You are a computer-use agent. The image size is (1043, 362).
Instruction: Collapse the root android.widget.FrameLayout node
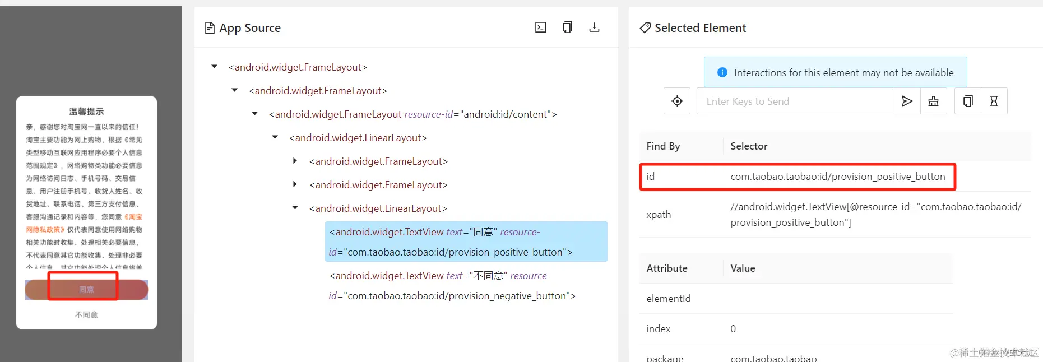point(214,67)
